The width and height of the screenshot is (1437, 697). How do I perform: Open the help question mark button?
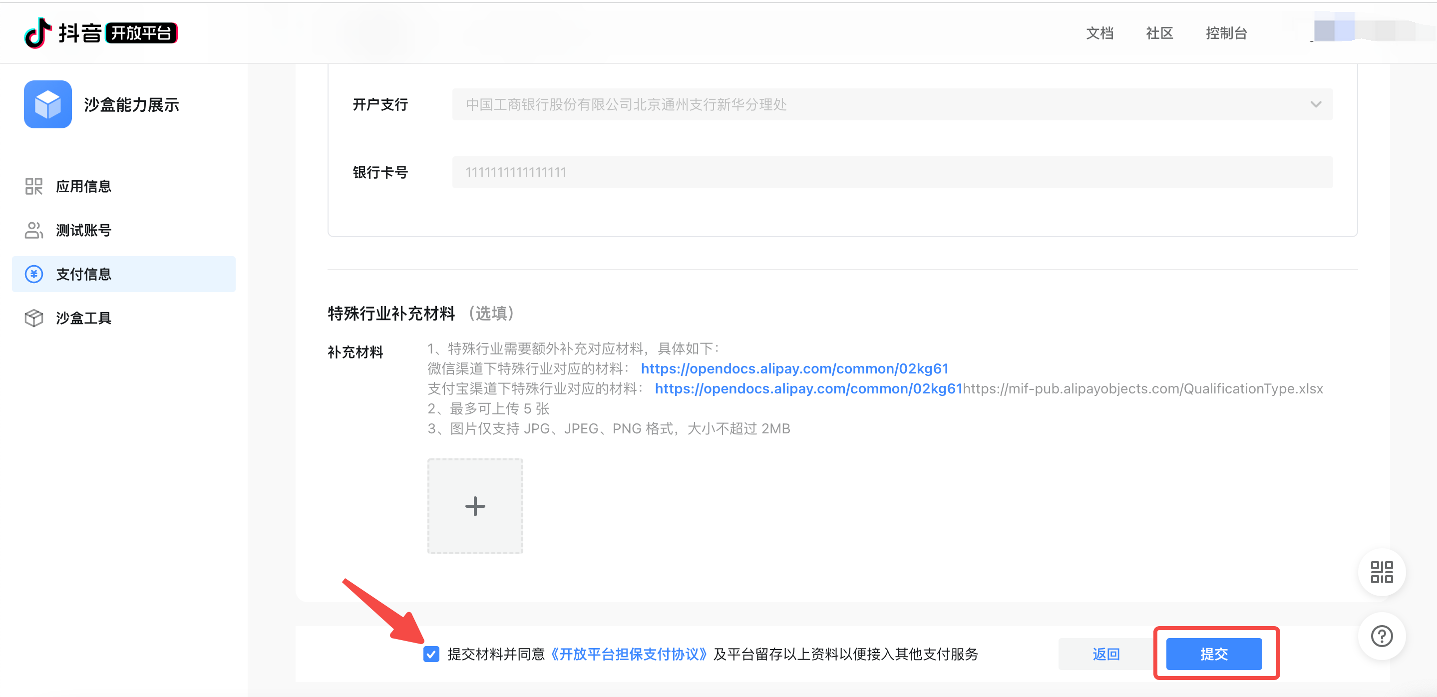1382,636
